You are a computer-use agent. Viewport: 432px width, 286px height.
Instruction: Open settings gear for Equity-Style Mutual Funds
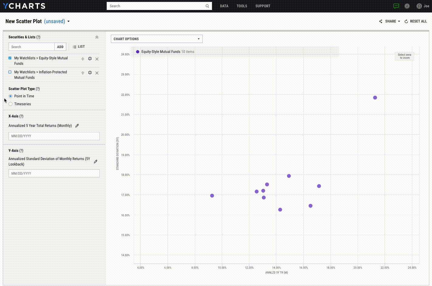[90, 59]
